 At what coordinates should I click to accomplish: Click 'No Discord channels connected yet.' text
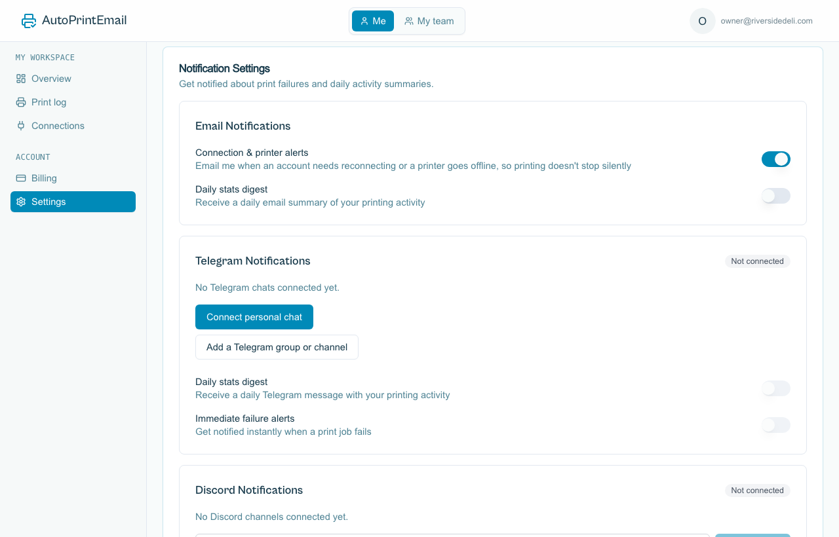click(271, 517)
